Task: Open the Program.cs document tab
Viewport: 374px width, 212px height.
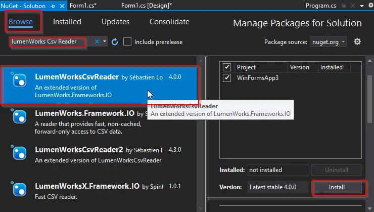Action: click(321, 6)
